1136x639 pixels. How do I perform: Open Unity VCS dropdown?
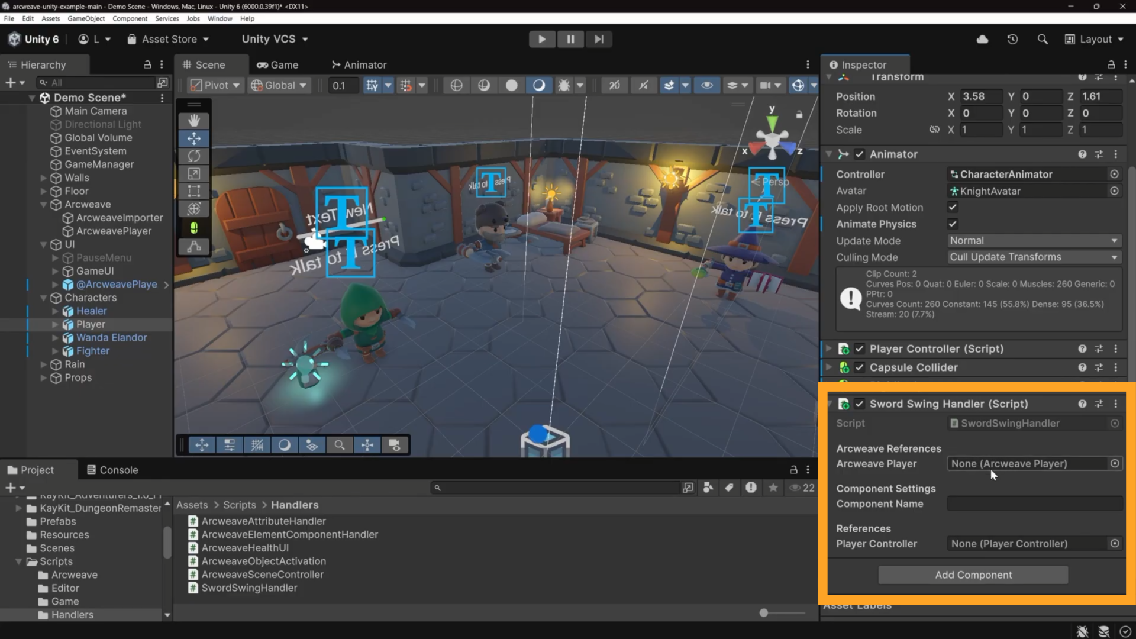point(275,39)
